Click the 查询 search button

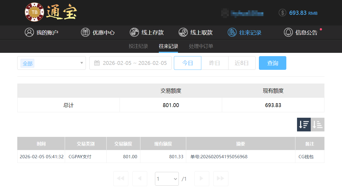click(272, 63)
